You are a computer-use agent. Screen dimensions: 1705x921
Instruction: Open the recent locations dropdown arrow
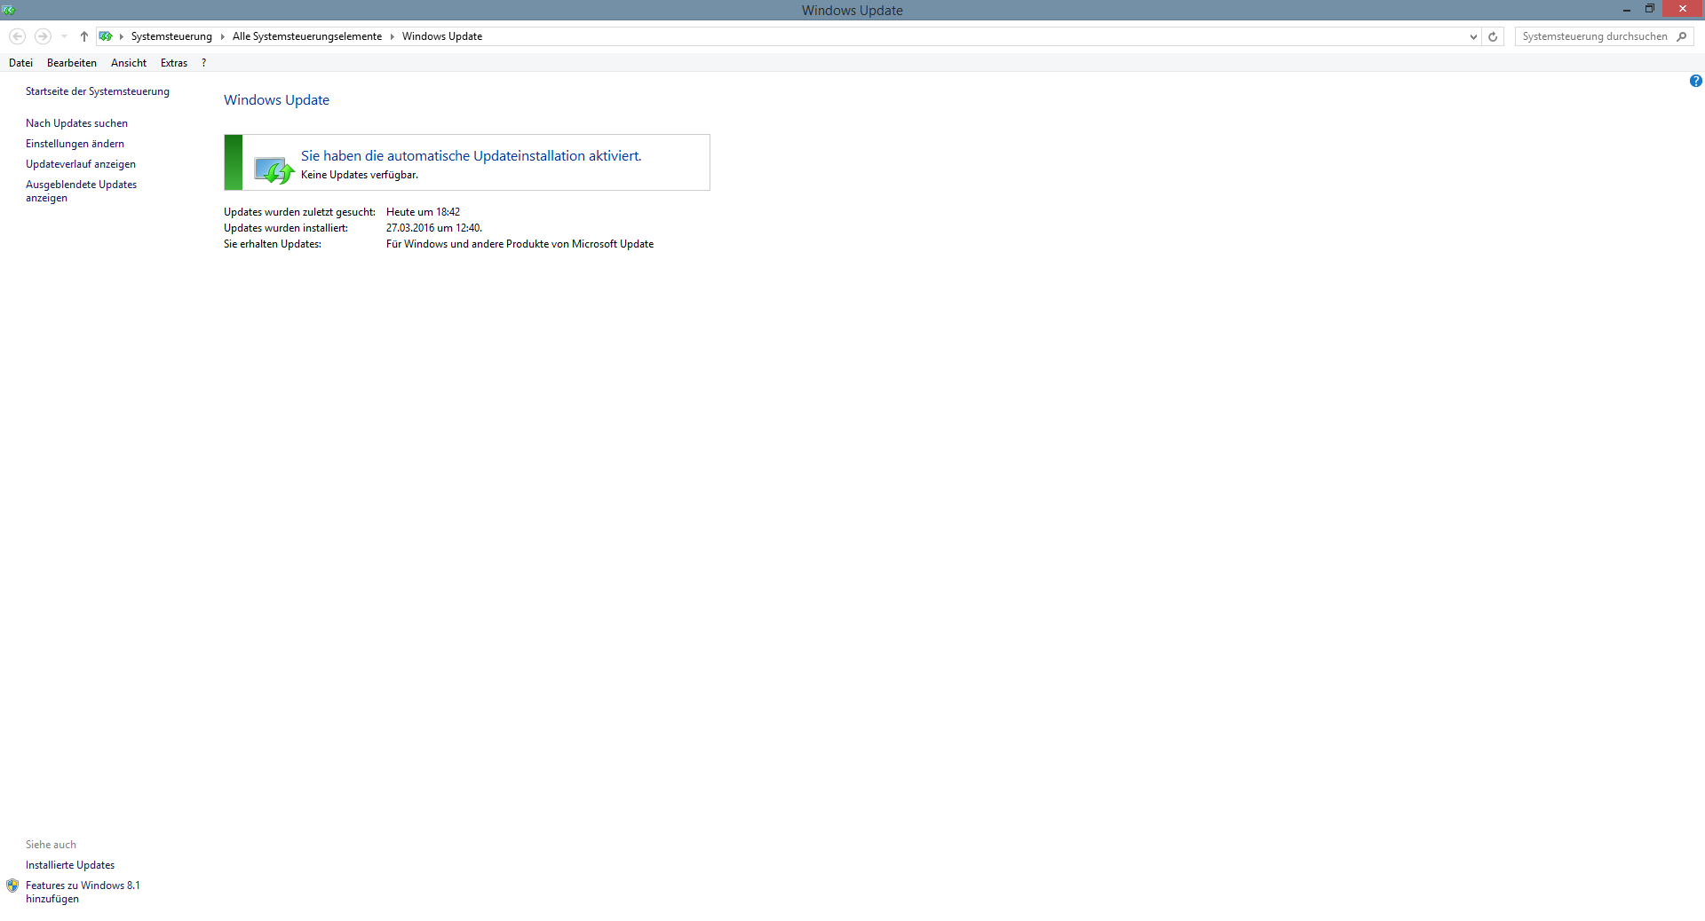(x=64, y=36)
